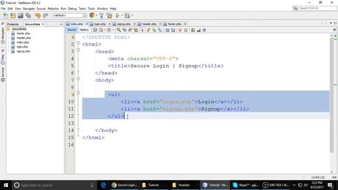Open login.php in the project tree
The height and width of the screenshot is (190, 338).
(22, 47)
